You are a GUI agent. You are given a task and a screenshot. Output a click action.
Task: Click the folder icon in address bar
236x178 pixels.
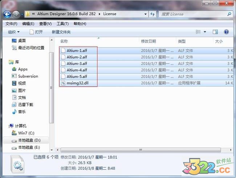(28, 14)
